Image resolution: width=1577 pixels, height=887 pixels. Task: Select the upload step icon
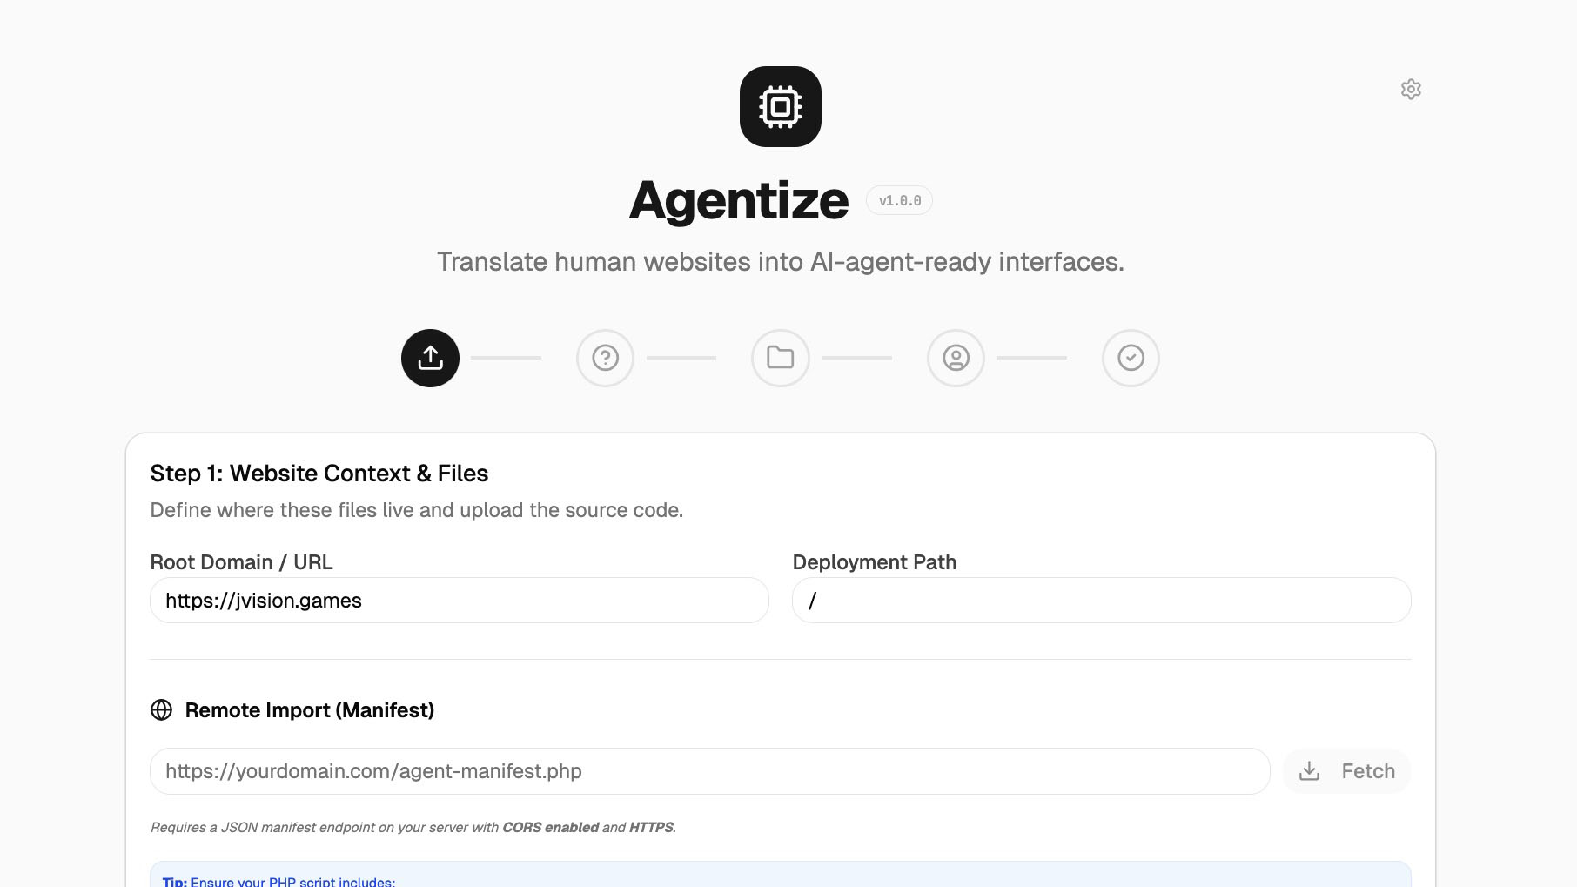(429, 358)
